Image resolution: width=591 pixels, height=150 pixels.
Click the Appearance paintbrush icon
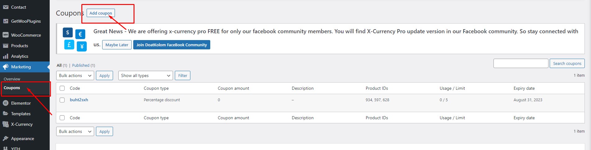(x=6, y=139)
